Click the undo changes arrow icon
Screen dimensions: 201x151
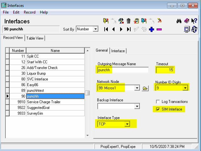click(x=144, y=30)
